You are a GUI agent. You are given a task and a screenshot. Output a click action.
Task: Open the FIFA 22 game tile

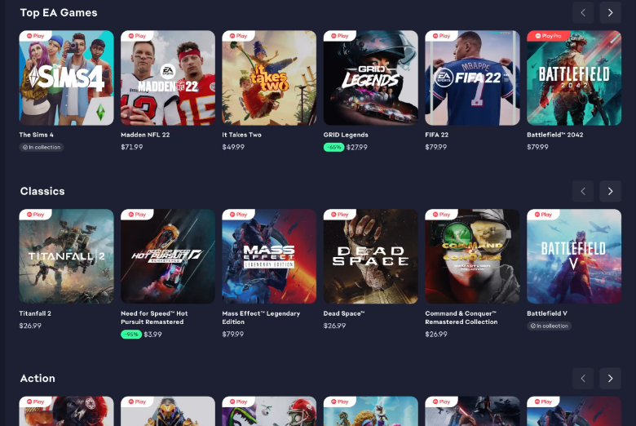click(472, 78)
